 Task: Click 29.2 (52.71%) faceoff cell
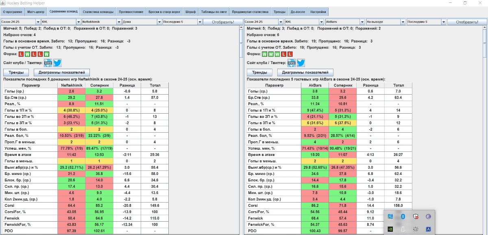pyautogui.click(x=72, y=167)
